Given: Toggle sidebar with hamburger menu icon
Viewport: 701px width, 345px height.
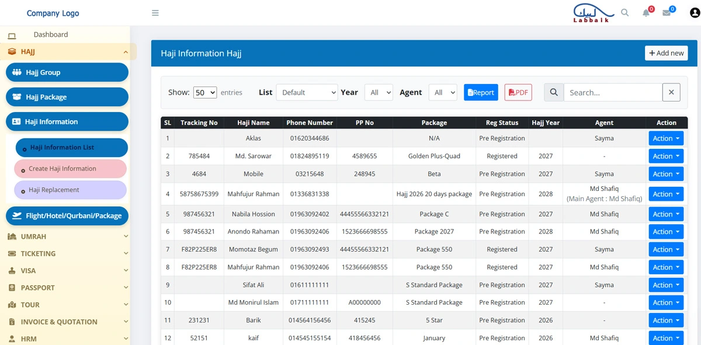Looking at the screenshot, I should [x=155, y=13].
